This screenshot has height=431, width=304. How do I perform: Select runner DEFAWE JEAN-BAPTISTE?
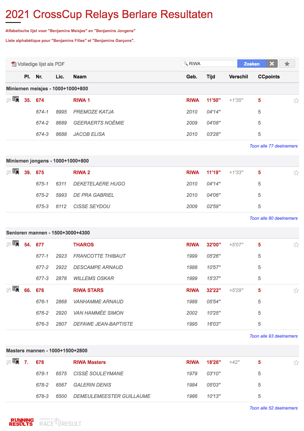click(x=103, y=324)
